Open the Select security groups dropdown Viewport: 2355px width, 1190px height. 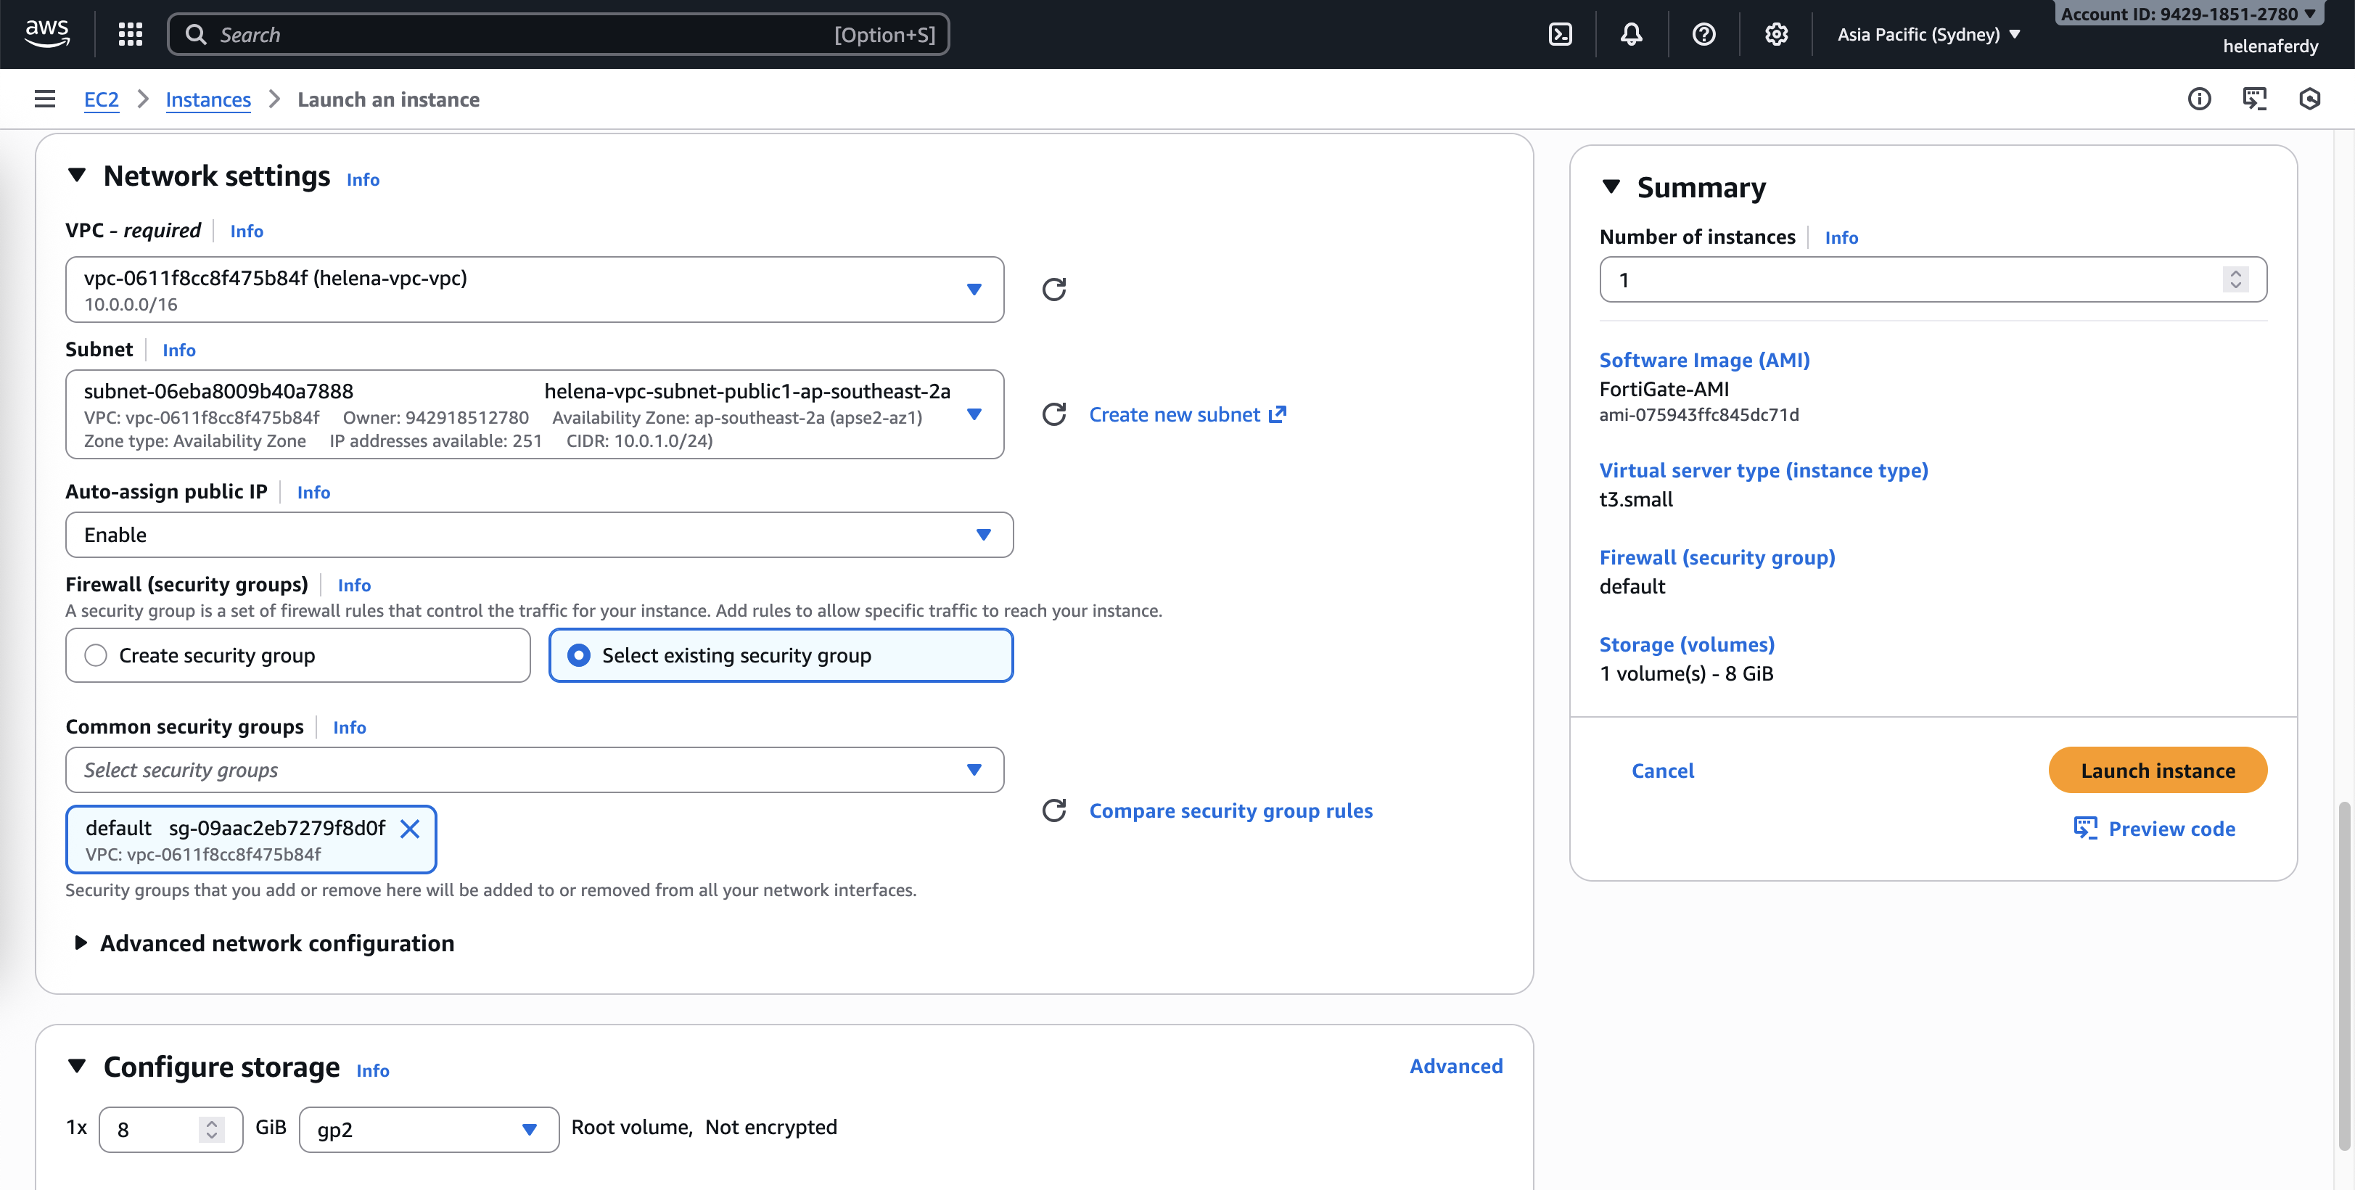coord(534,770)
